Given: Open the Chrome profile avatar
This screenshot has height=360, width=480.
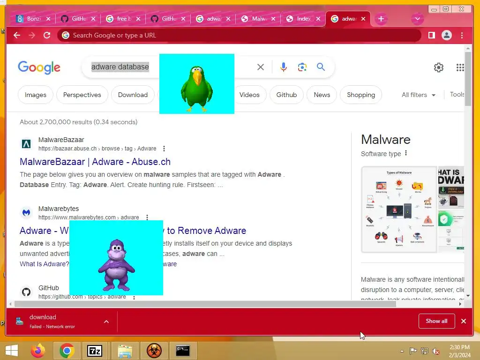Looking at the screenshot, I should pyautogui.click(x=447, y=35).
